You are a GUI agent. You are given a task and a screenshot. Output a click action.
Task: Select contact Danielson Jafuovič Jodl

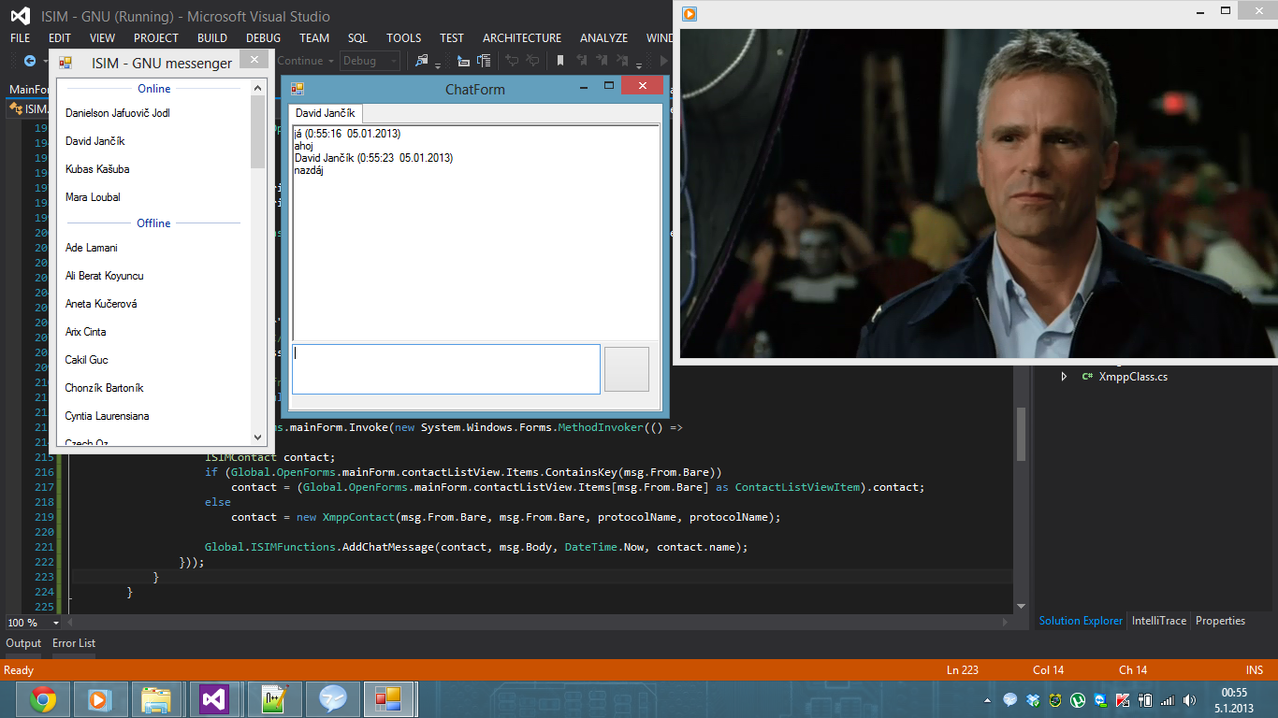117,113
